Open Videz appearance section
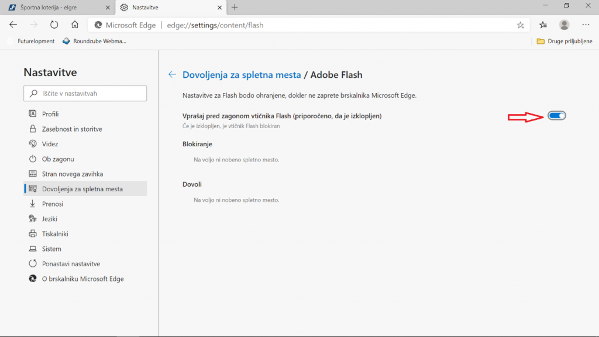Viewport: 599px width, 337px height. coord(85,144)
